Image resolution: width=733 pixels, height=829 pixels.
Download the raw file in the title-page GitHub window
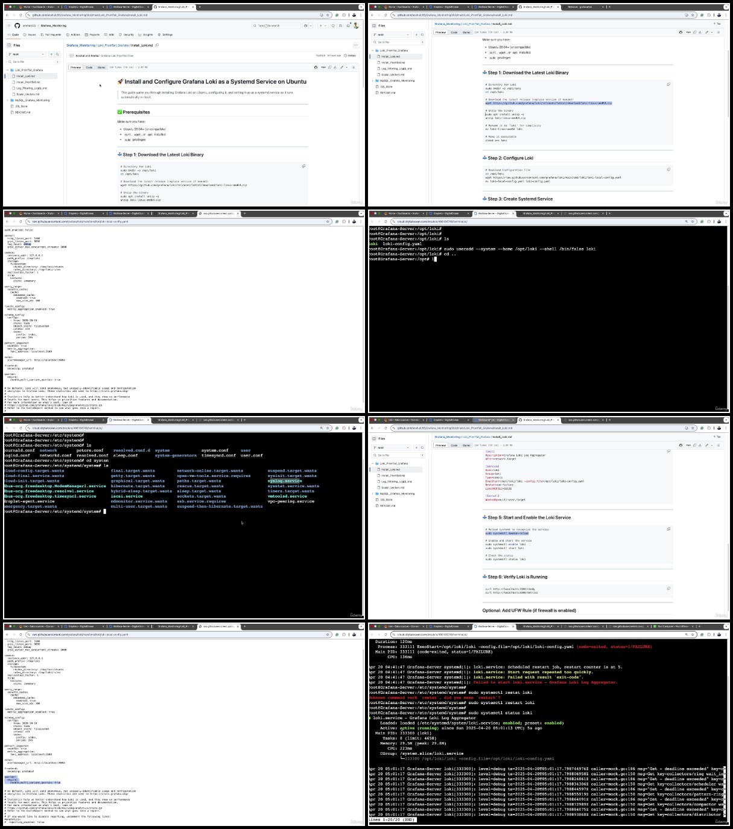coord(335,67)
